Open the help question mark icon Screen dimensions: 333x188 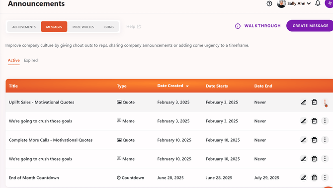coord(269,3)
